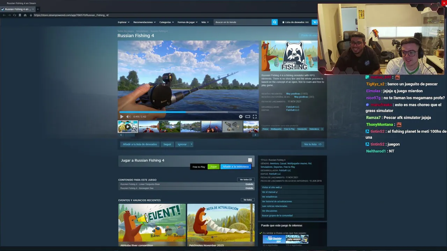Click Visitar el sitio web link
Viewport: 447px width, 251px height.
[272, 187]
